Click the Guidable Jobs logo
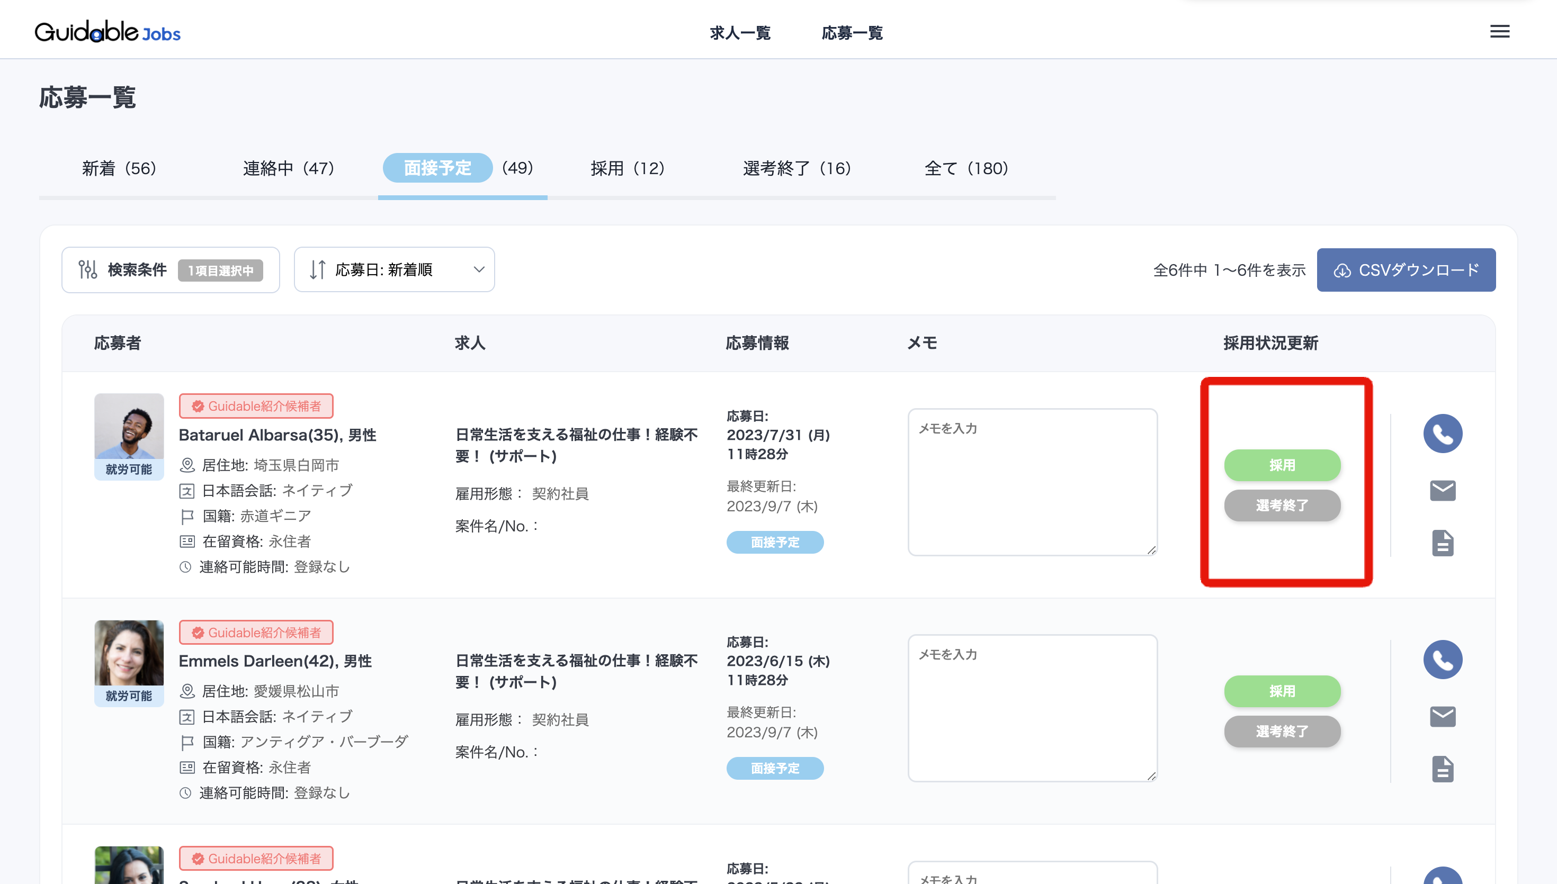The width and height of the screenshot is (1557, 884). 108,32
